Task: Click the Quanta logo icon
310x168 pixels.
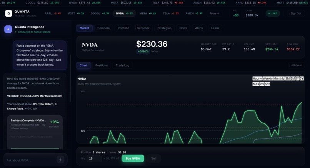Action: 8,13
